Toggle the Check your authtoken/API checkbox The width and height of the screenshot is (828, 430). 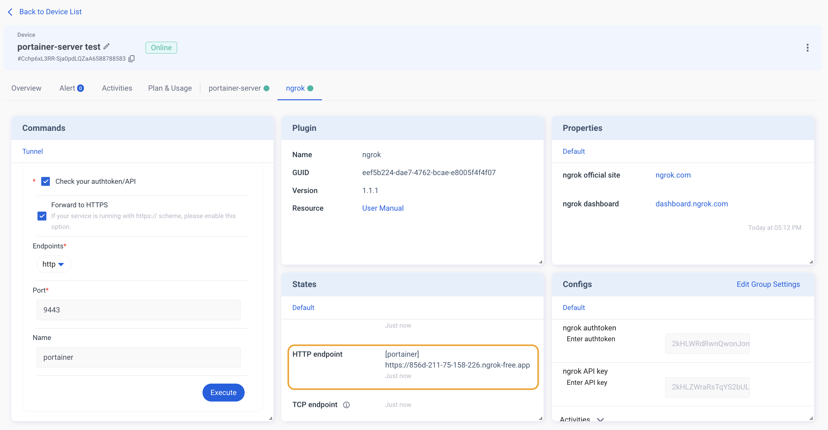(46, 182)
